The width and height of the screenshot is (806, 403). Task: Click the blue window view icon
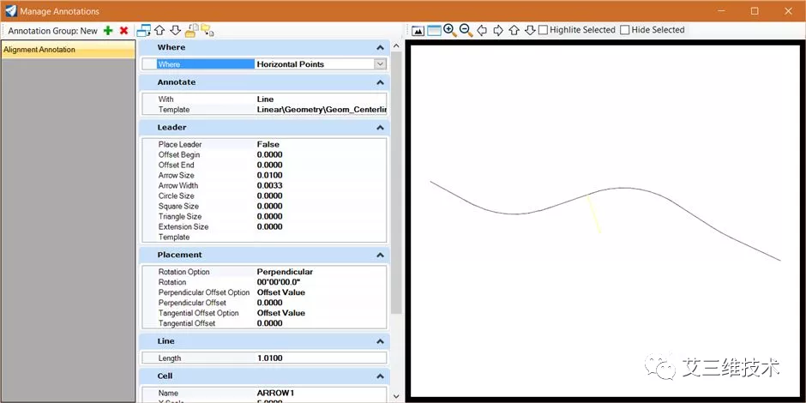[435, 31]
